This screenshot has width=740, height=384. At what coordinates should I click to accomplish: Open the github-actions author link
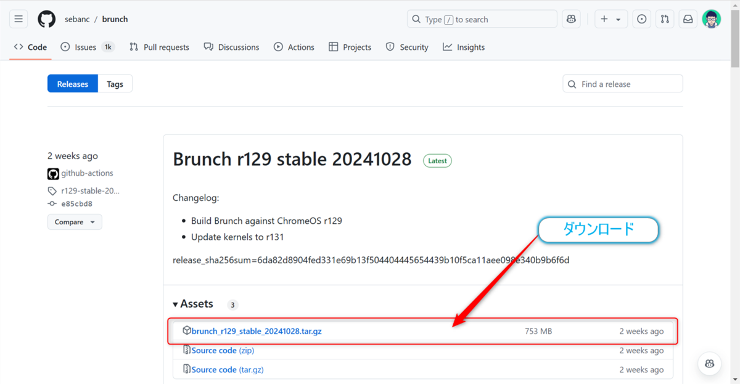tap(87, 173)
